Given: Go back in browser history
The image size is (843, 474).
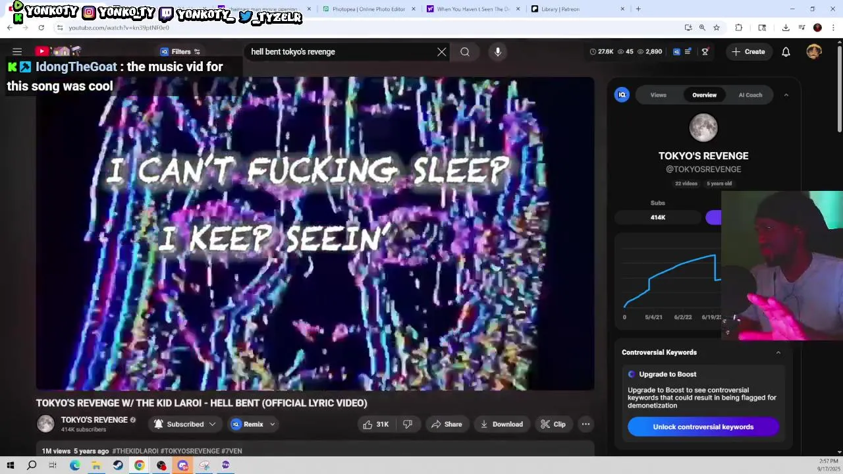Looking at the screenshot, I should [10, 28].
